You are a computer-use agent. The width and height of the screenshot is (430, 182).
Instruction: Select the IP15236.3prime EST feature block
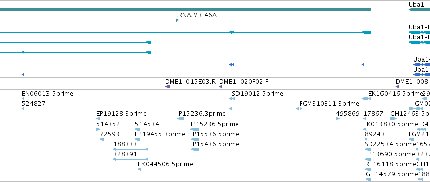click(x=181, y=119)
